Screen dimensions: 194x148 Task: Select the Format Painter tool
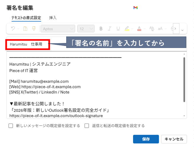[34, 29]
